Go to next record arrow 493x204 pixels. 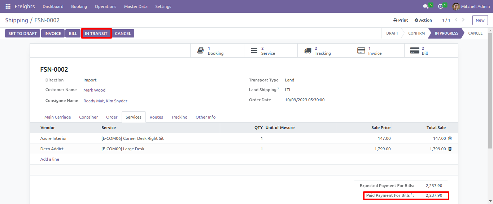point(463,20)
